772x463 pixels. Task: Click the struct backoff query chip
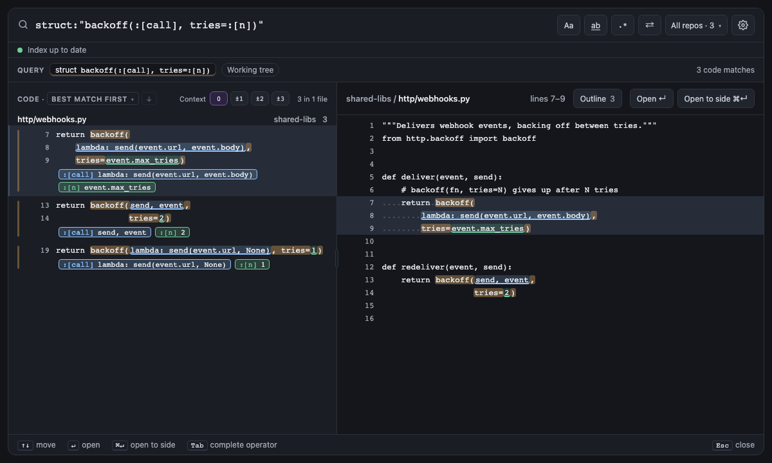133,70
